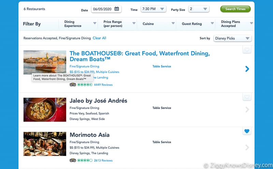Open the Time 7:30 PM dropdown
The image size is (273, 169).
(153, 9)
